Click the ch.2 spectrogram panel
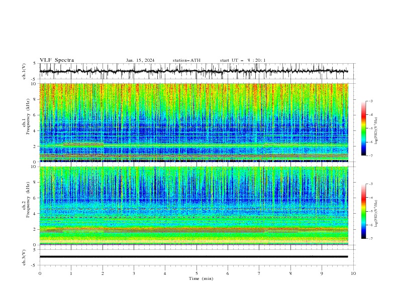 pyautogui.click(x=193, y=206)
